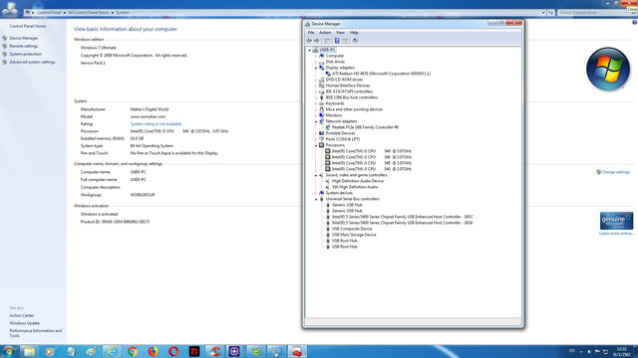Open Windows Update link under See also
The height and width of the screenshot is (358, 638).
coord(24,323)
